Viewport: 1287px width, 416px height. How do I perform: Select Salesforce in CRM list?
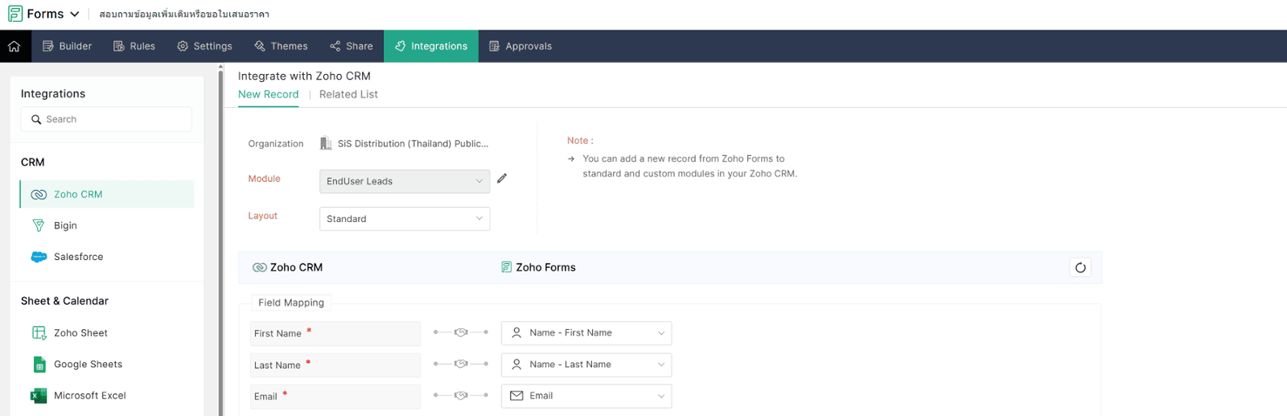coord(78,257)
